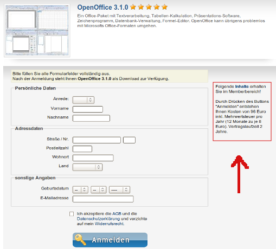Focus the Postleitzahl input field
276x249 pixels.
[x=82, y=149]
